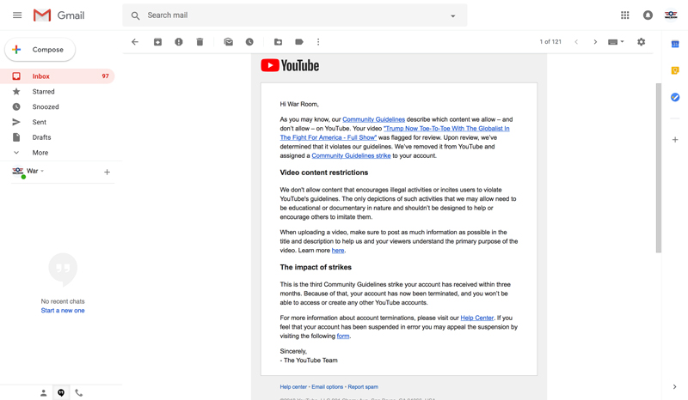Get add-ons plus icon in side panel
The height and width of the screenshot is (400, 688).
[x=675, y=140]
